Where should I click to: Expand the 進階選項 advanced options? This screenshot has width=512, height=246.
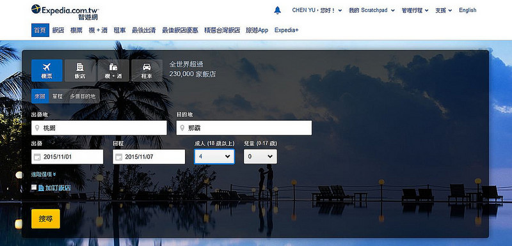[x=44, y=174]
